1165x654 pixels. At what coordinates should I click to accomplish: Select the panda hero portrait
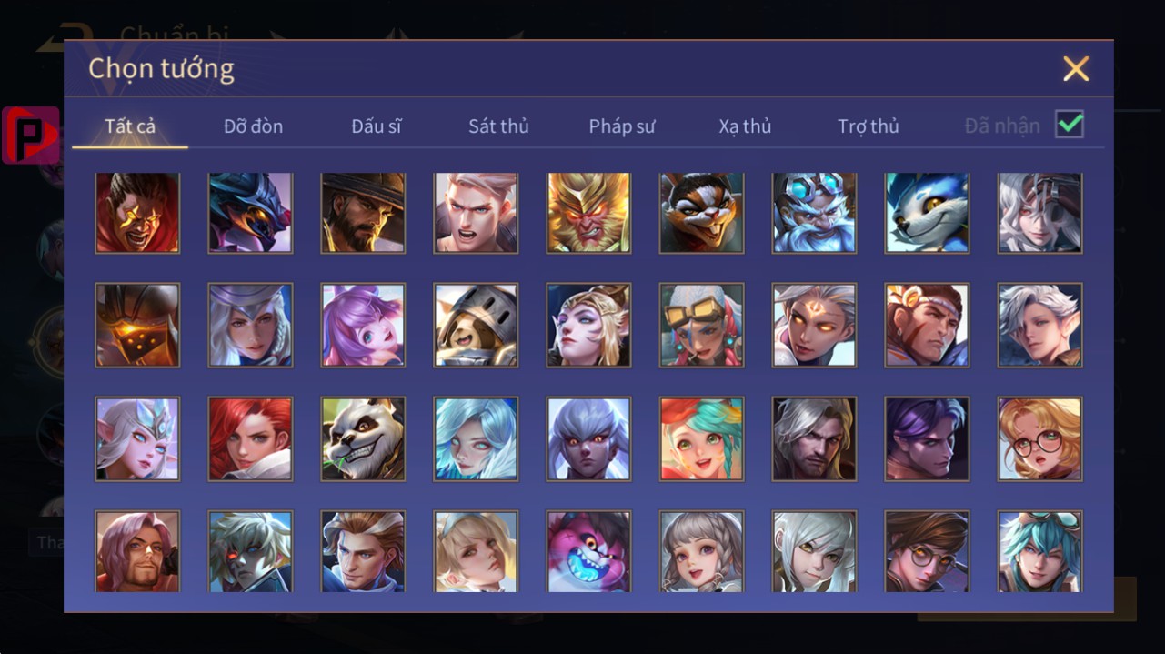tap(363, 438)
